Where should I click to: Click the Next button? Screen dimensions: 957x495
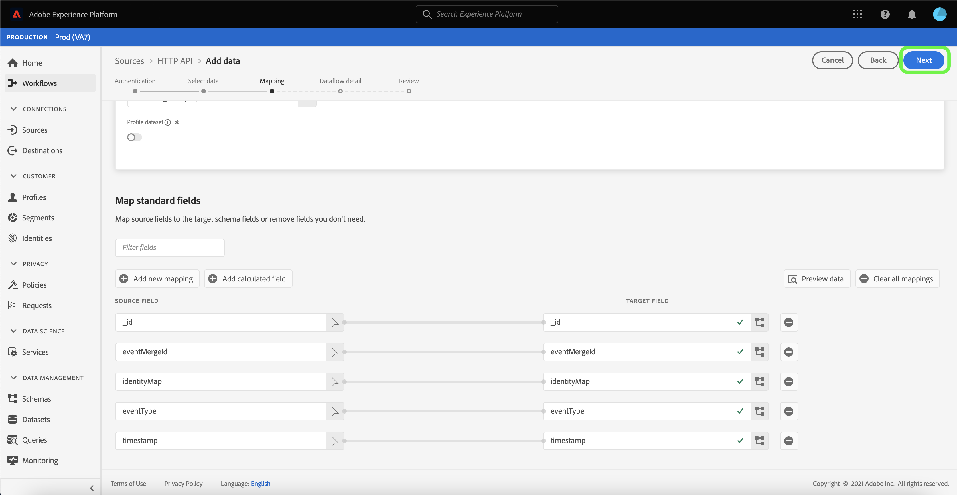click(x=923, y=60)
